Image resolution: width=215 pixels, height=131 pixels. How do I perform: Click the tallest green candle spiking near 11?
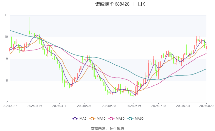pos(30,26)
